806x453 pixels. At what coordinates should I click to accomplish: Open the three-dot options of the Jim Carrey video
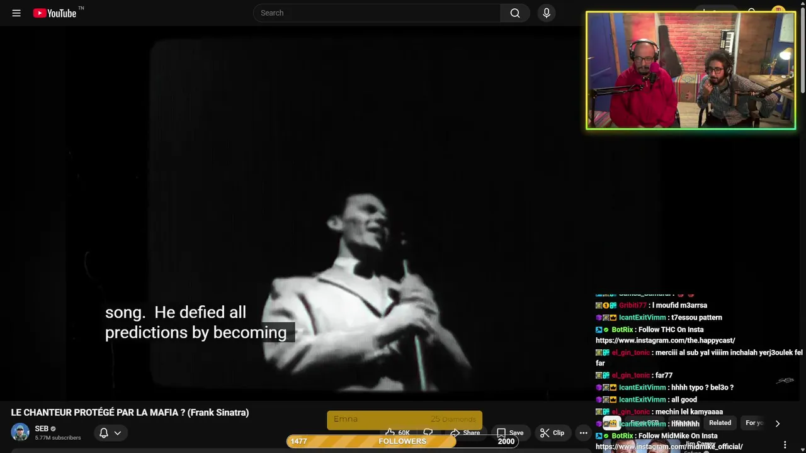(785, 445)
